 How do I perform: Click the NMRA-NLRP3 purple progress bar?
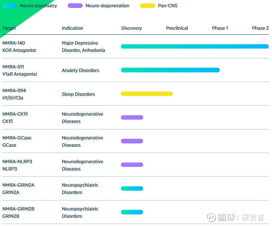(x=132, y=165)
